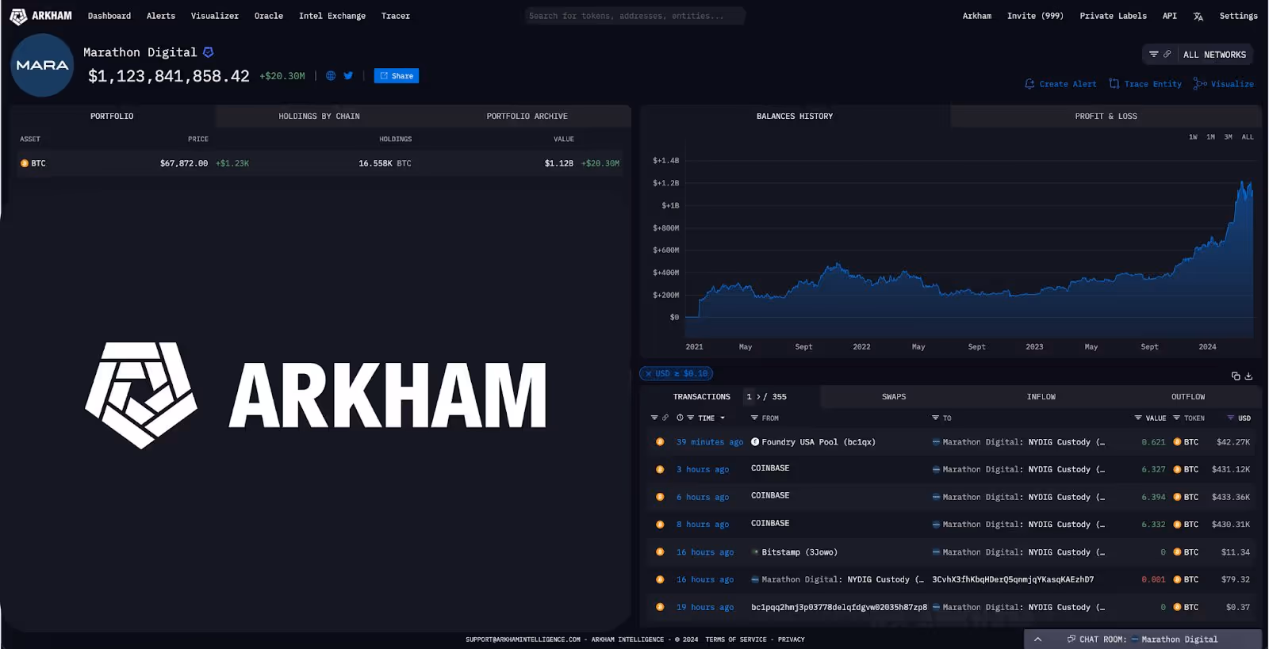Open the Profit & Loss tab

pyautogui.click(x=1106, y=116)
